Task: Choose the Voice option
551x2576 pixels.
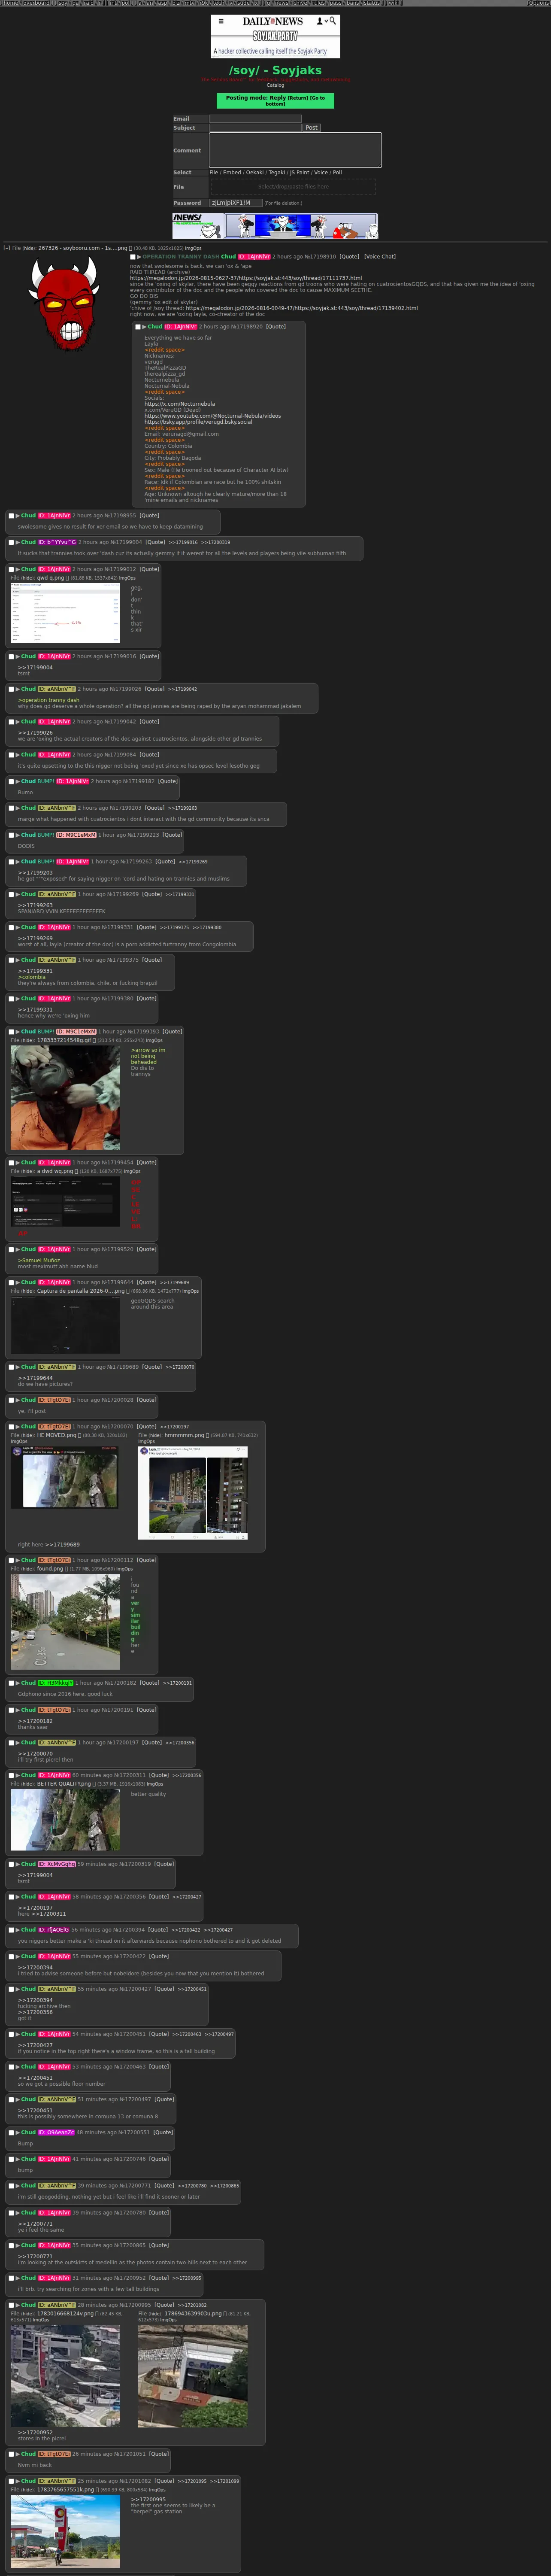Action: [x=321, y=172]
